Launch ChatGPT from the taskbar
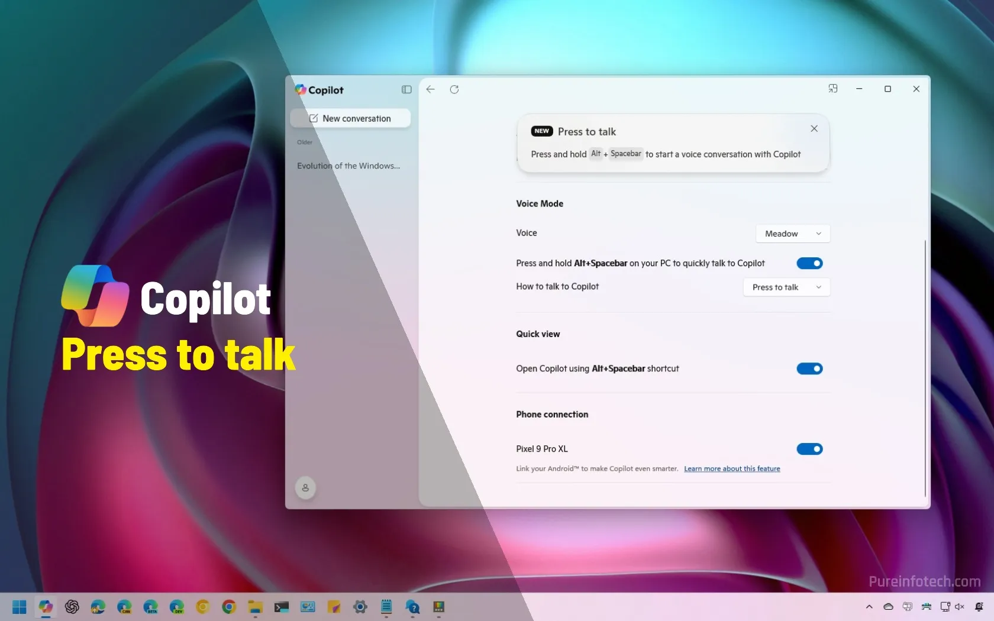The image size is (994, 621). click(72, 607)
